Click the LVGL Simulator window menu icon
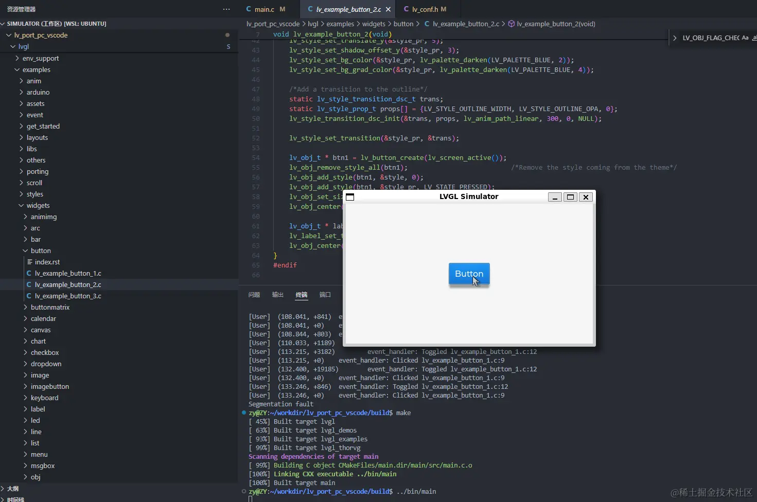The width and height of the screenshot is (757, 502). (x=350, y=197)
